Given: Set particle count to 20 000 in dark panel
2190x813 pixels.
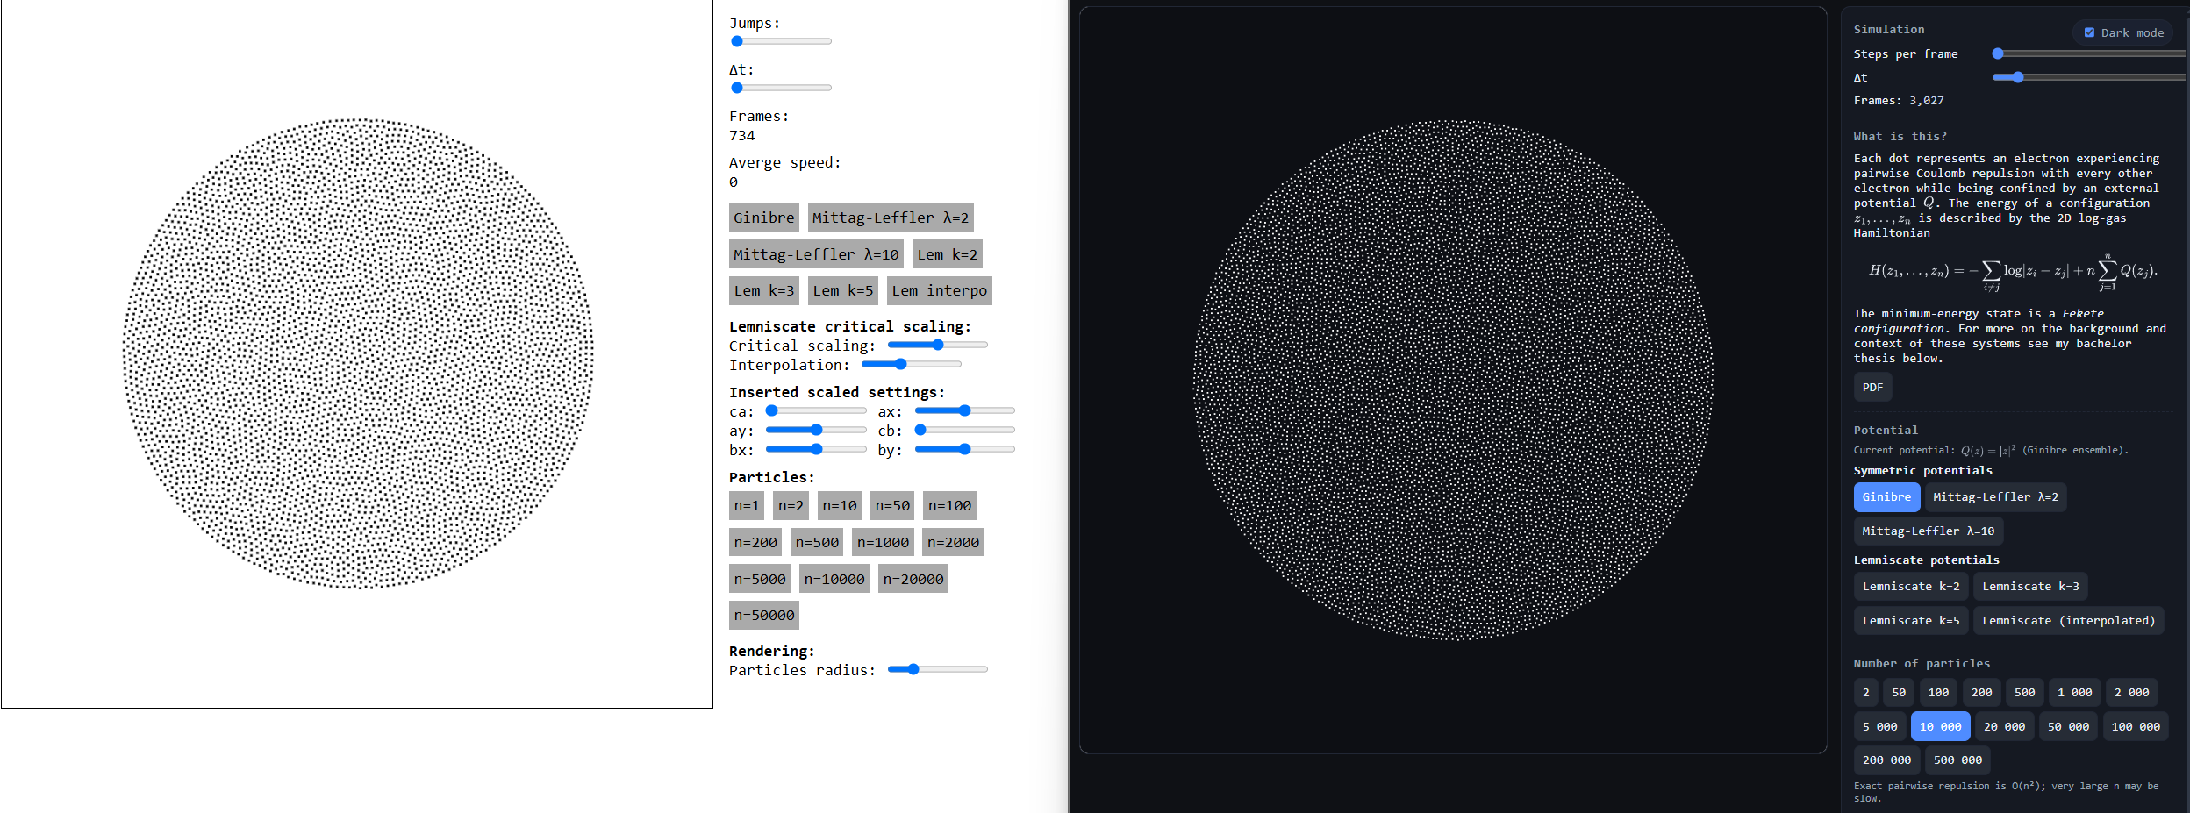Looking at the screenshot, I should 2003,727.
